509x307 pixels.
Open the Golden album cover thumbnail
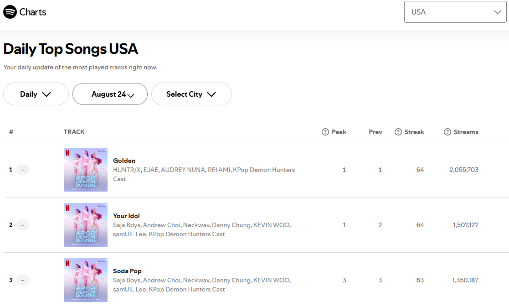86,170
